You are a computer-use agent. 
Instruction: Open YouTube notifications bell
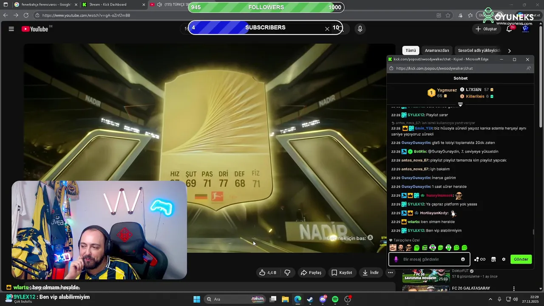pyautogui.click(x=509, y=29)
